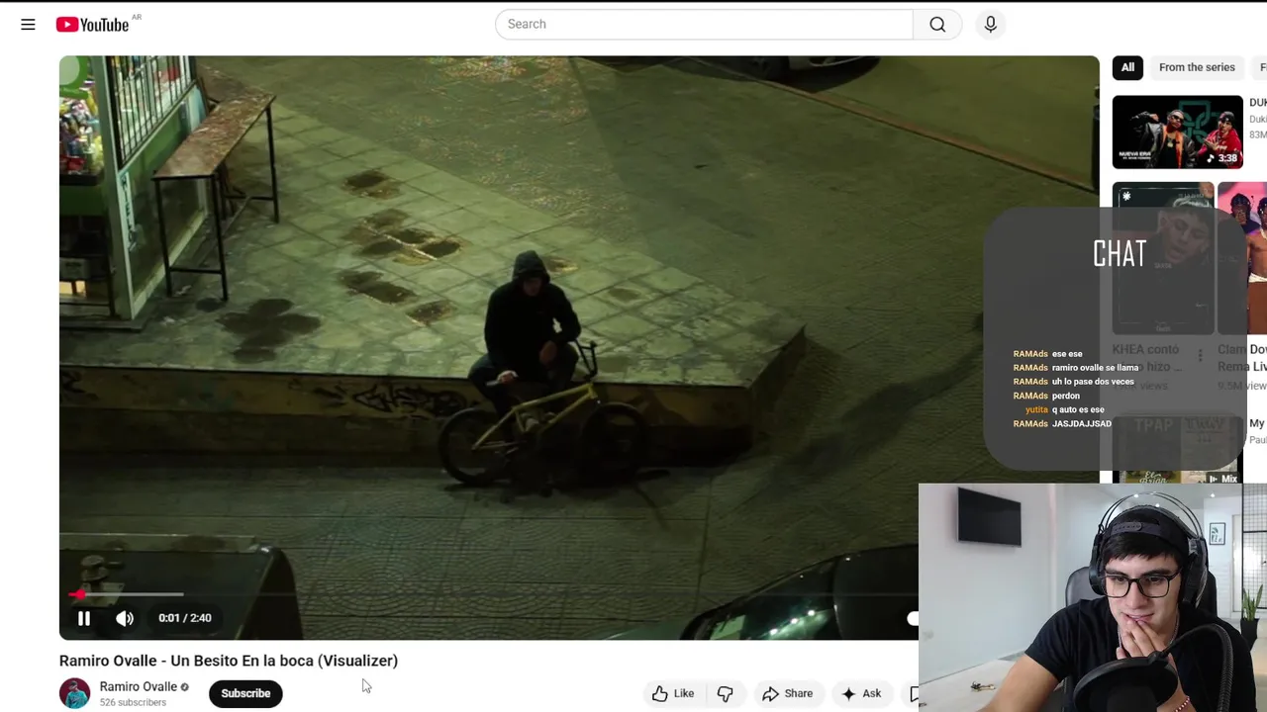Select the All filter chip
The width and height of the screenshot is (1267, 712).
coord(1127,67)
